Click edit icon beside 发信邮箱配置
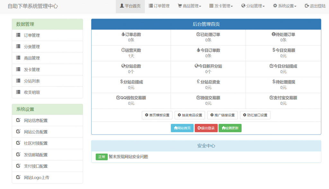The height and width of the screenshot is (189, 329). click(18, 154)
